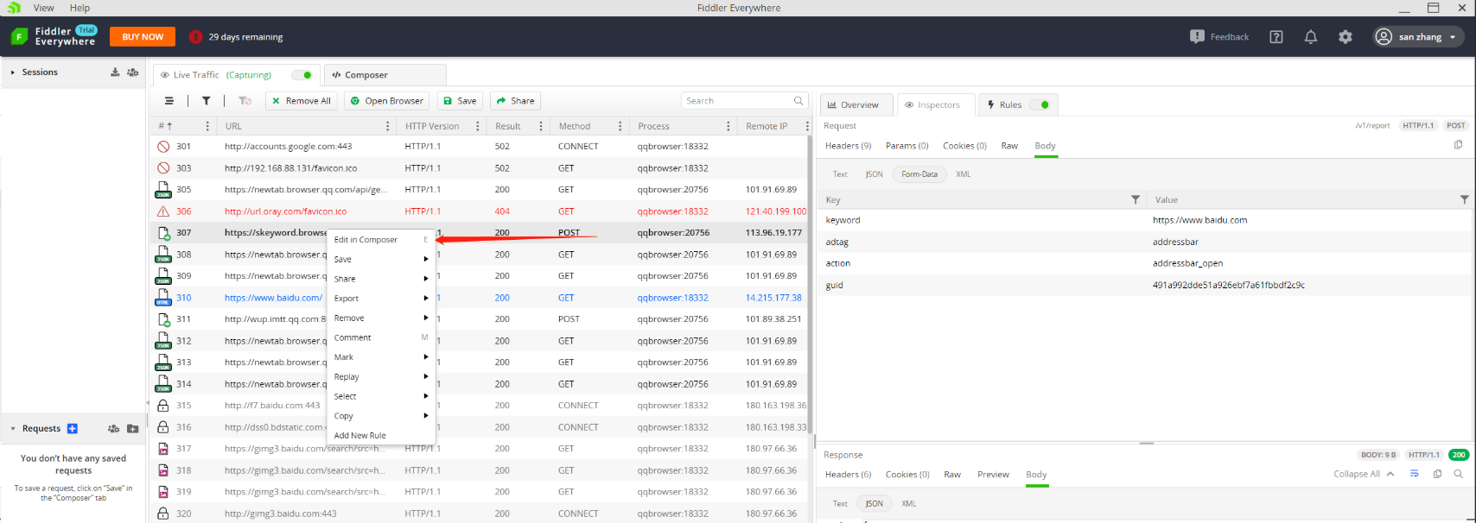Click the Share button in toolbar
Image resolution: width=1476 pixels, height=523 pixels.
tap(515, 101)
